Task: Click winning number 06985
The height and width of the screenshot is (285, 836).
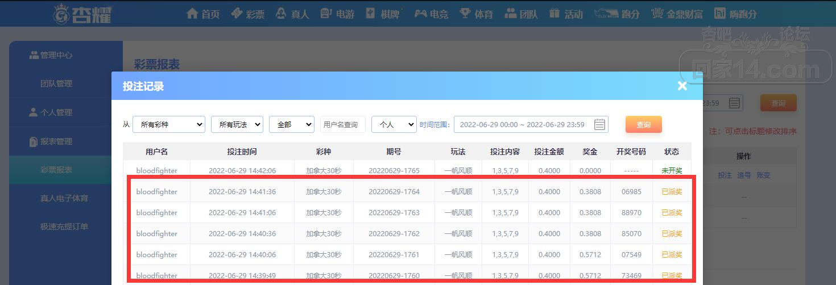Action: point(631,191)
